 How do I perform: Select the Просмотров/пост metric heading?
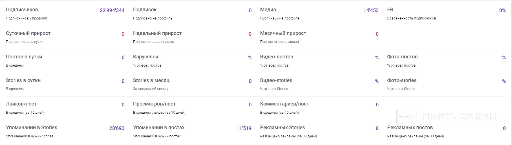(x=154, y=104)
